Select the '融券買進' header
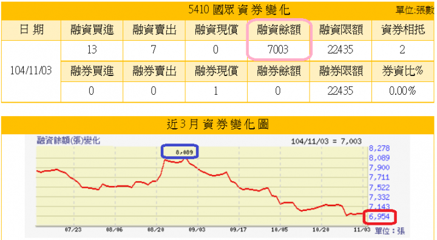This screenshot has width=437, height=240. tap(92, 71)
